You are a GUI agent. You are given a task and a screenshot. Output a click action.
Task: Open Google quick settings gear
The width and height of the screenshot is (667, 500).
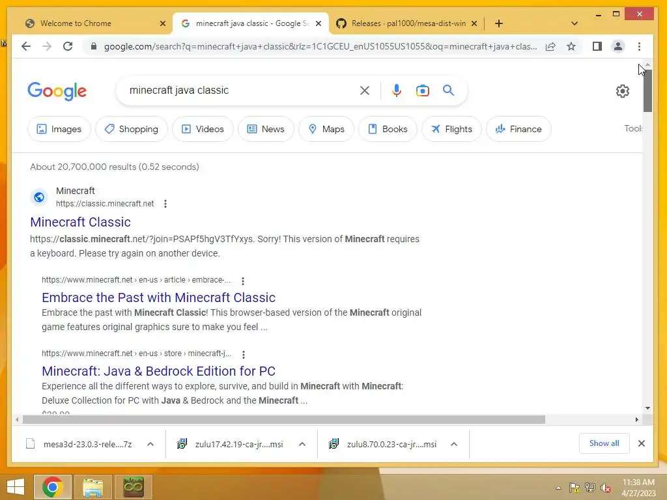622,91
